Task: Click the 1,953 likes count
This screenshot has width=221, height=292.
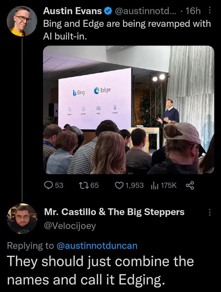Action: (134, 185)
